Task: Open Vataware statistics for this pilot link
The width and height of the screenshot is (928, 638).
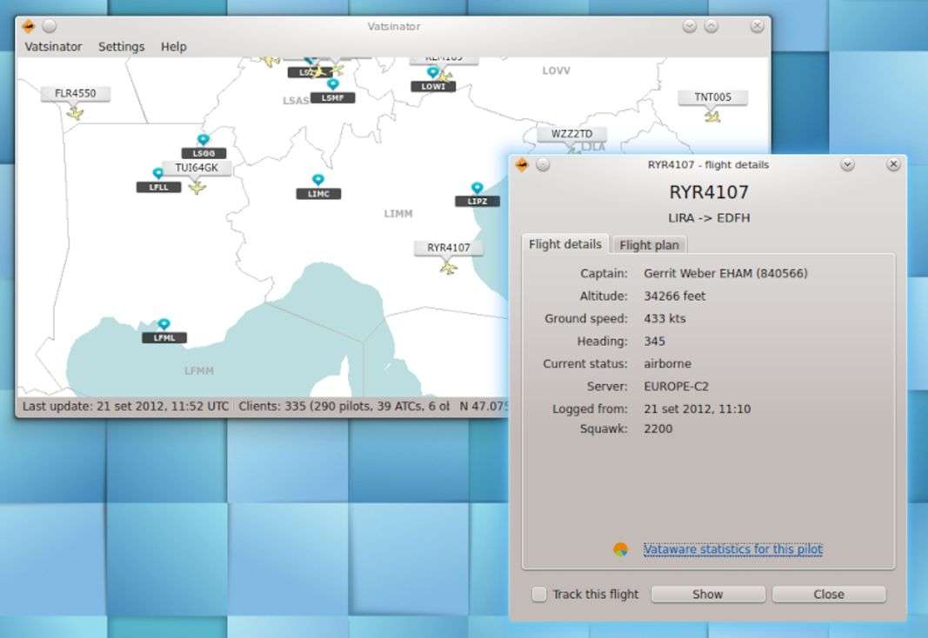Action: [x=732, y=549]
